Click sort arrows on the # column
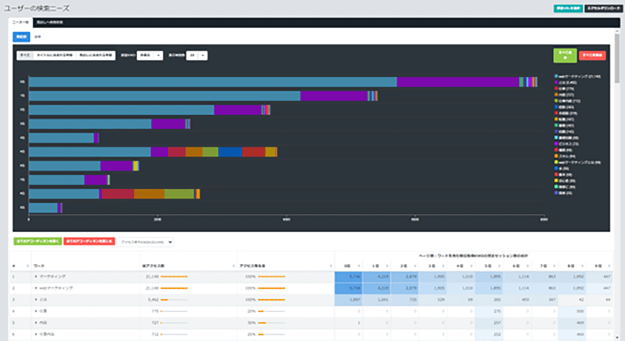The width and height of the screenshot is (625, 341). coord(27,266)
